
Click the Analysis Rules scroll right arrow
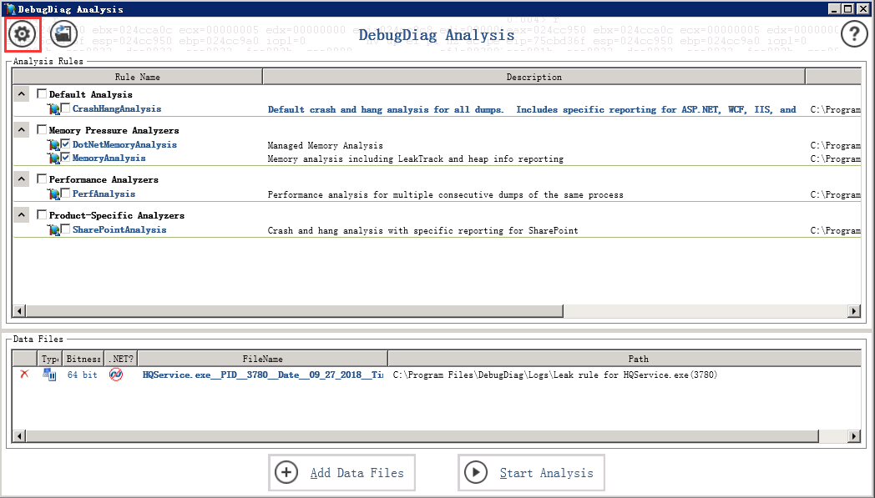click(x=854, y=310)
